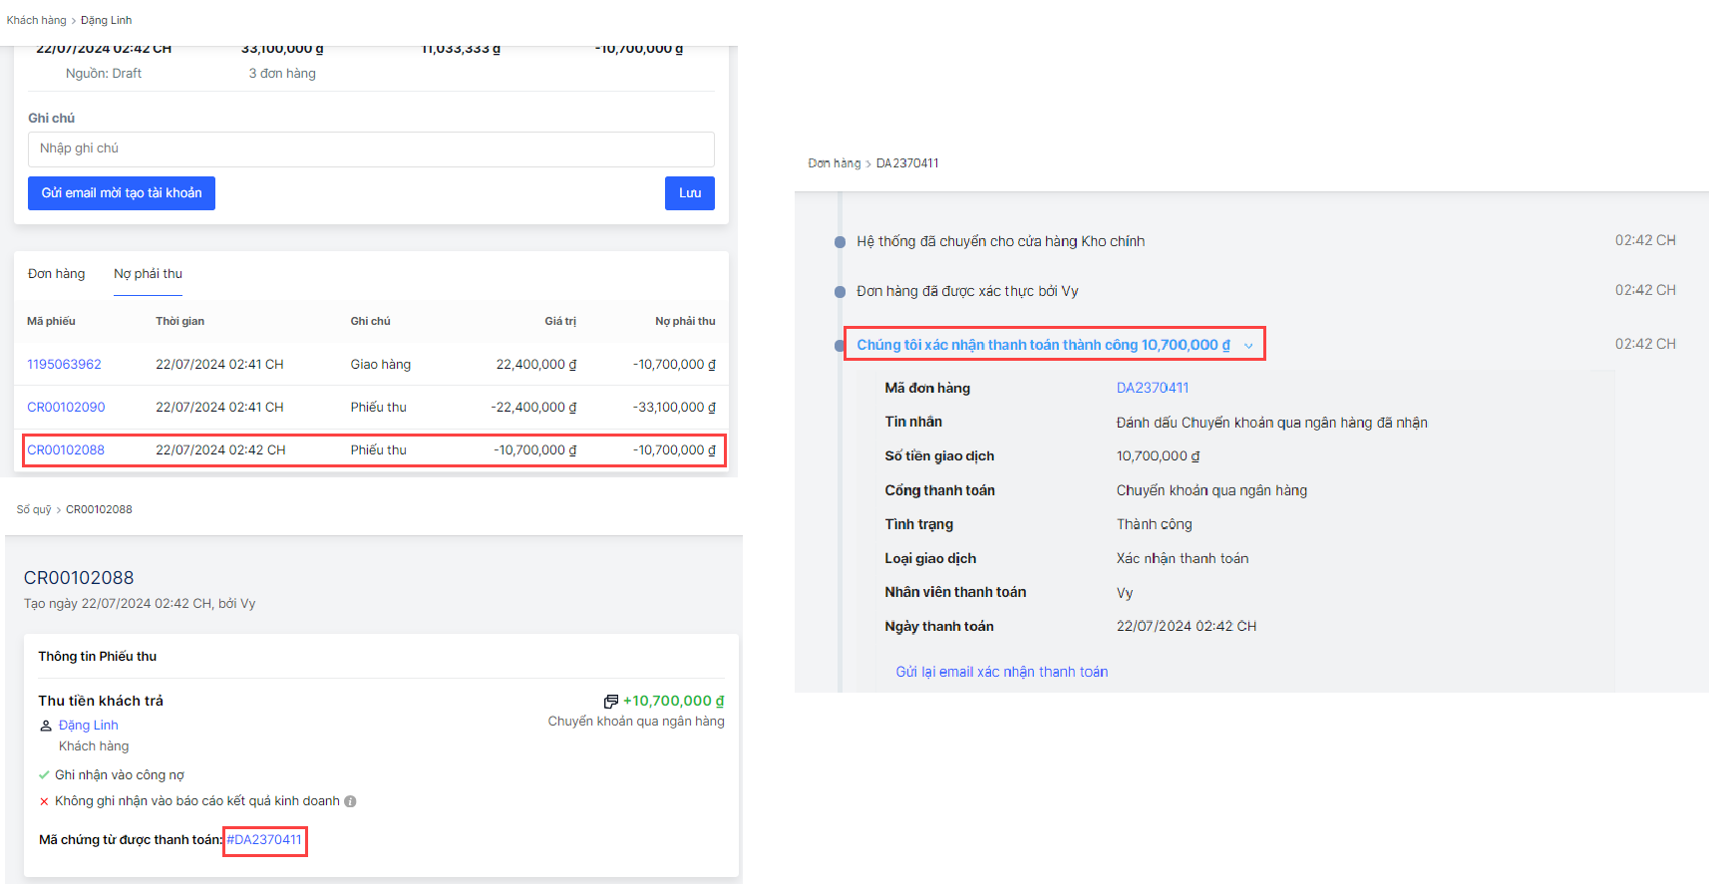
Task: Click red X icon beside Không ghi nhận
Action: click(x=44, y=801)
